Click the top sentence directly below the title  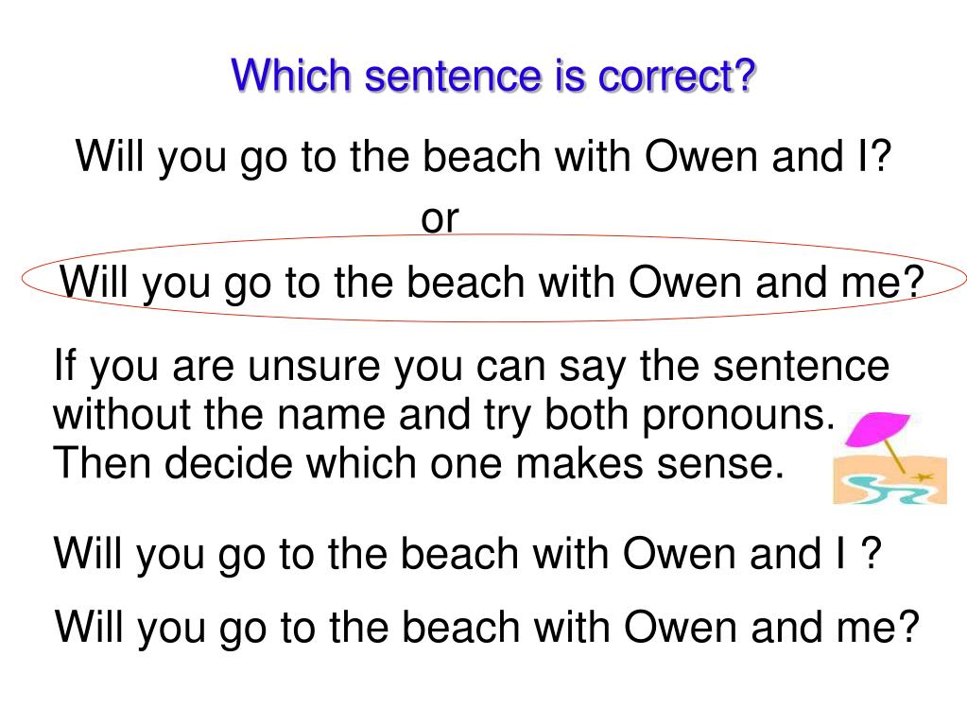tap(483, 157)
